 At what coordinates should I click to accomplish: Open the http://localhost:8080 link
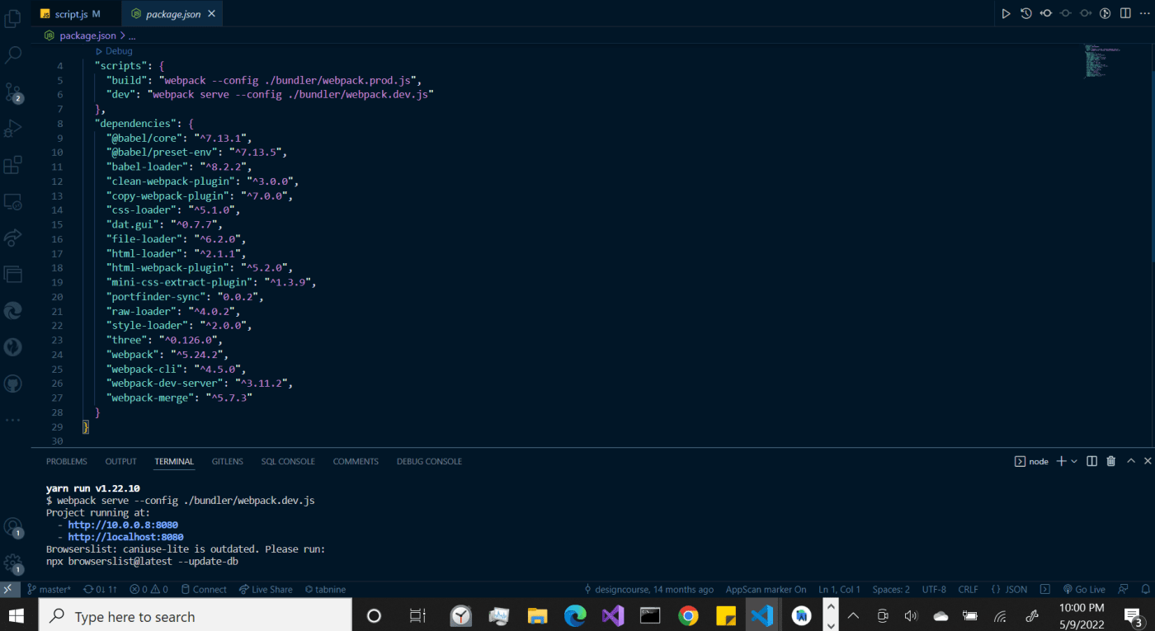pos(125,537)
